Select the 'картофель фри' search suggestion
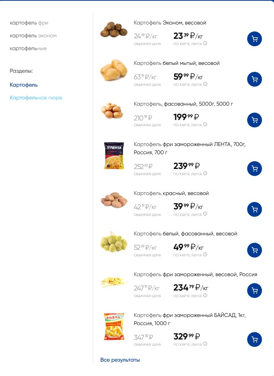Screen dimensions: 274x376 (29, 23)
